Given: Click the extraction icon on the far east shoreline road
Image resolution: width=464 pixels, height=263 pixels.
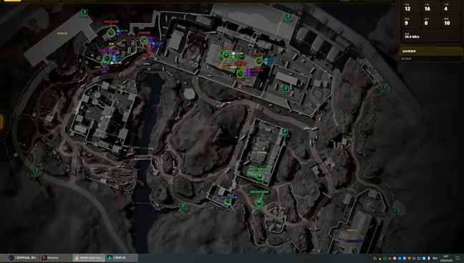Looking at the screenshot, I should click(x=385, y=87).
